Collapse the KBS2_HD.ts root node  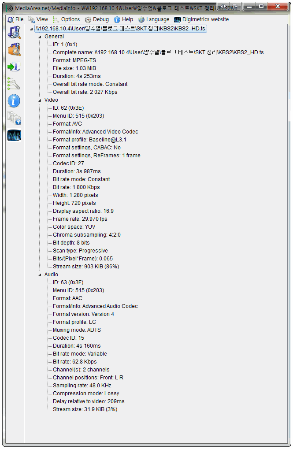[31, 29]
